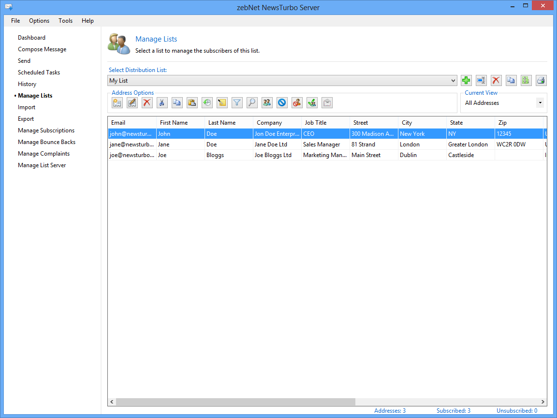Sort by the Company column header
Image resolution: width=557 pixels, height=418 pixels.
[269, 123]
